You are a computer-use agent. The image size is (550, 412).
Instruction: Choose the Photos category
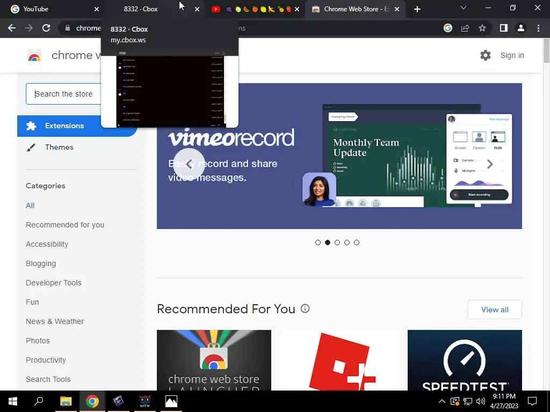point(38,341)
